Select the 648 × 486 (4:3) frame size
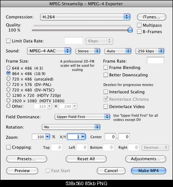173x187 pixels. point(9,68)
